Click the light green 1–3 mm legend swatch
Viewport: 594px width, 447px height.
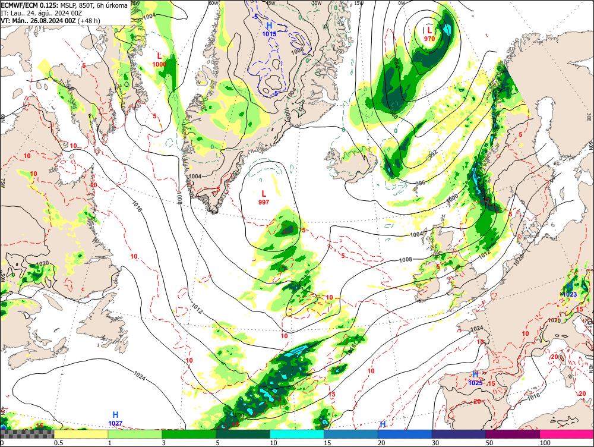(x=134, y=434)
